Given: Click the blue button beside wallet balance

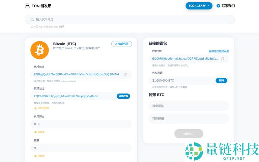Looking at the screenshot, I should click(x=221, y=81).
